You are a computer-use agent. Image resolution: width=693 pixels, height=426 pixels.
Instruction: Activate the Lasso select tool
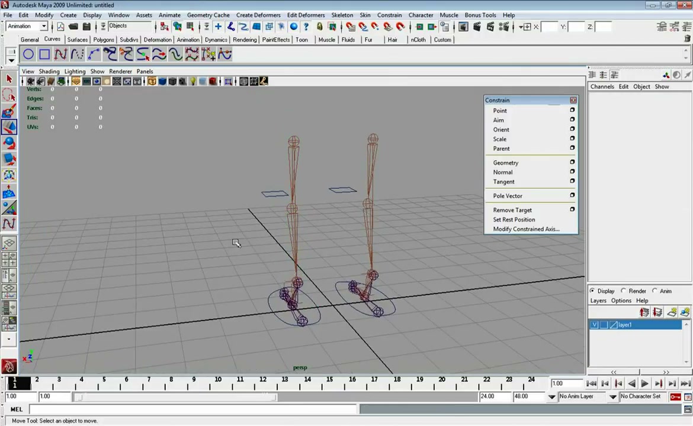[x=9, y=95]
